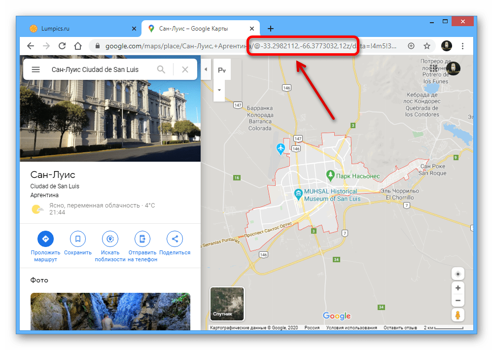Image resolution: width=493 pixels, height=350 pixels.
Task: Bookmark page with star icon
Action: 427,46
